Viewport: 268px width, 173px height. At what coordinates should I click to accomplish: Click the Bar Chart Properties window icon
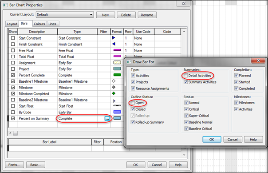point(5,5)
